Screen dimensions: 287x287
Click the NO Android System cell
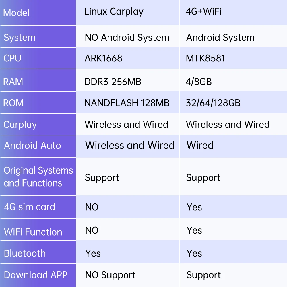click(x=127, y=38)
